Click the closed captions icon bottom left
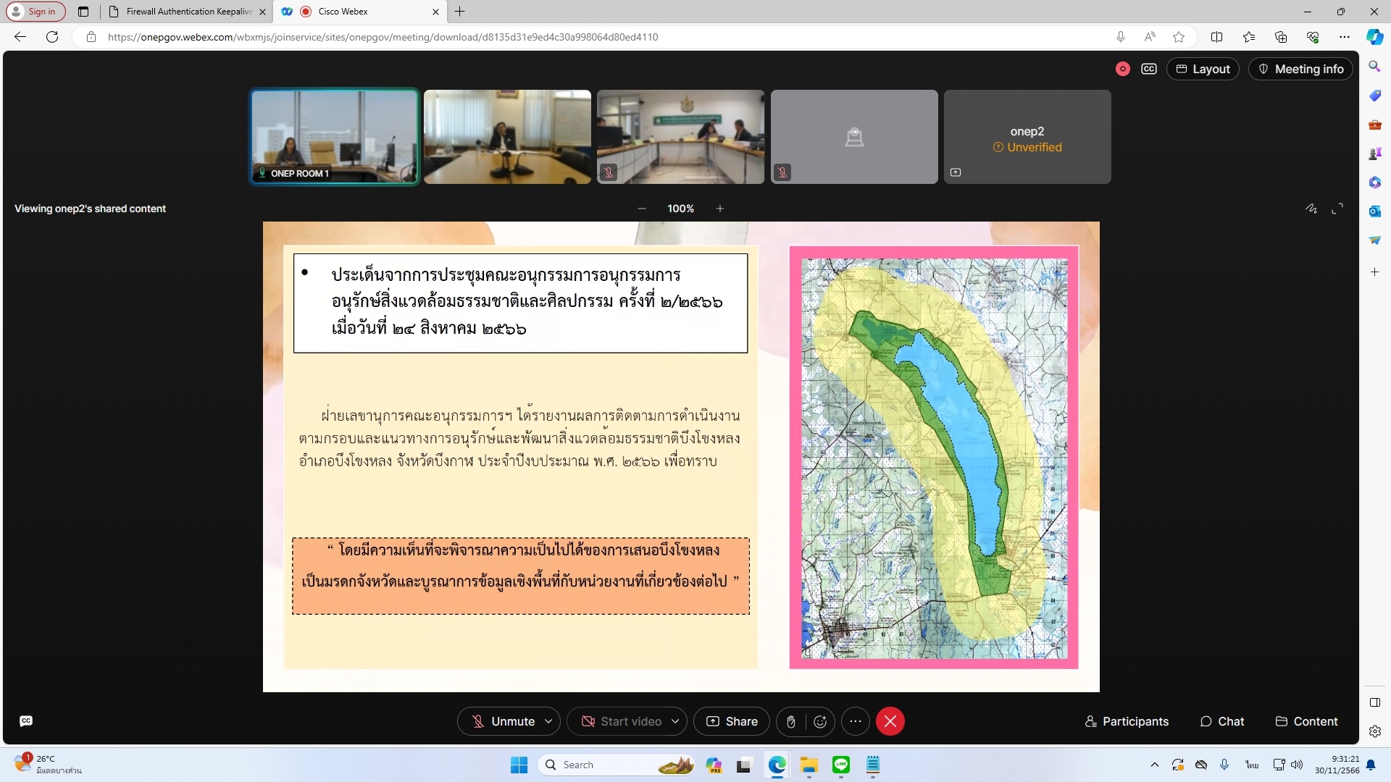Viewport: 1391px width, 782px height. [x=26, y=720]
